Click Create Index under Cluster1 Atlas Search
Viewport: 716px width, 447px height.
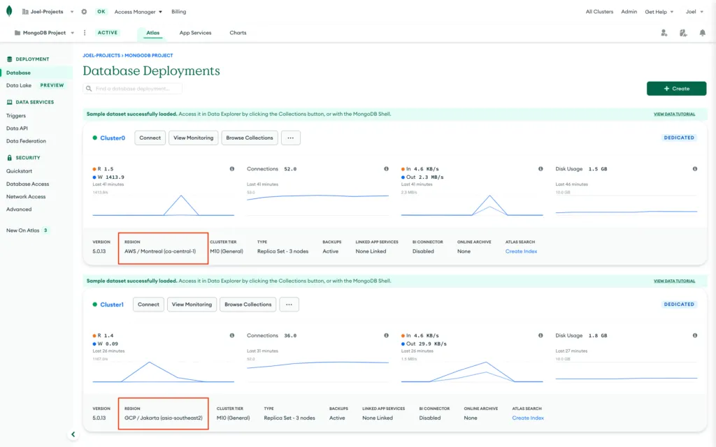(x=528, y=418)
